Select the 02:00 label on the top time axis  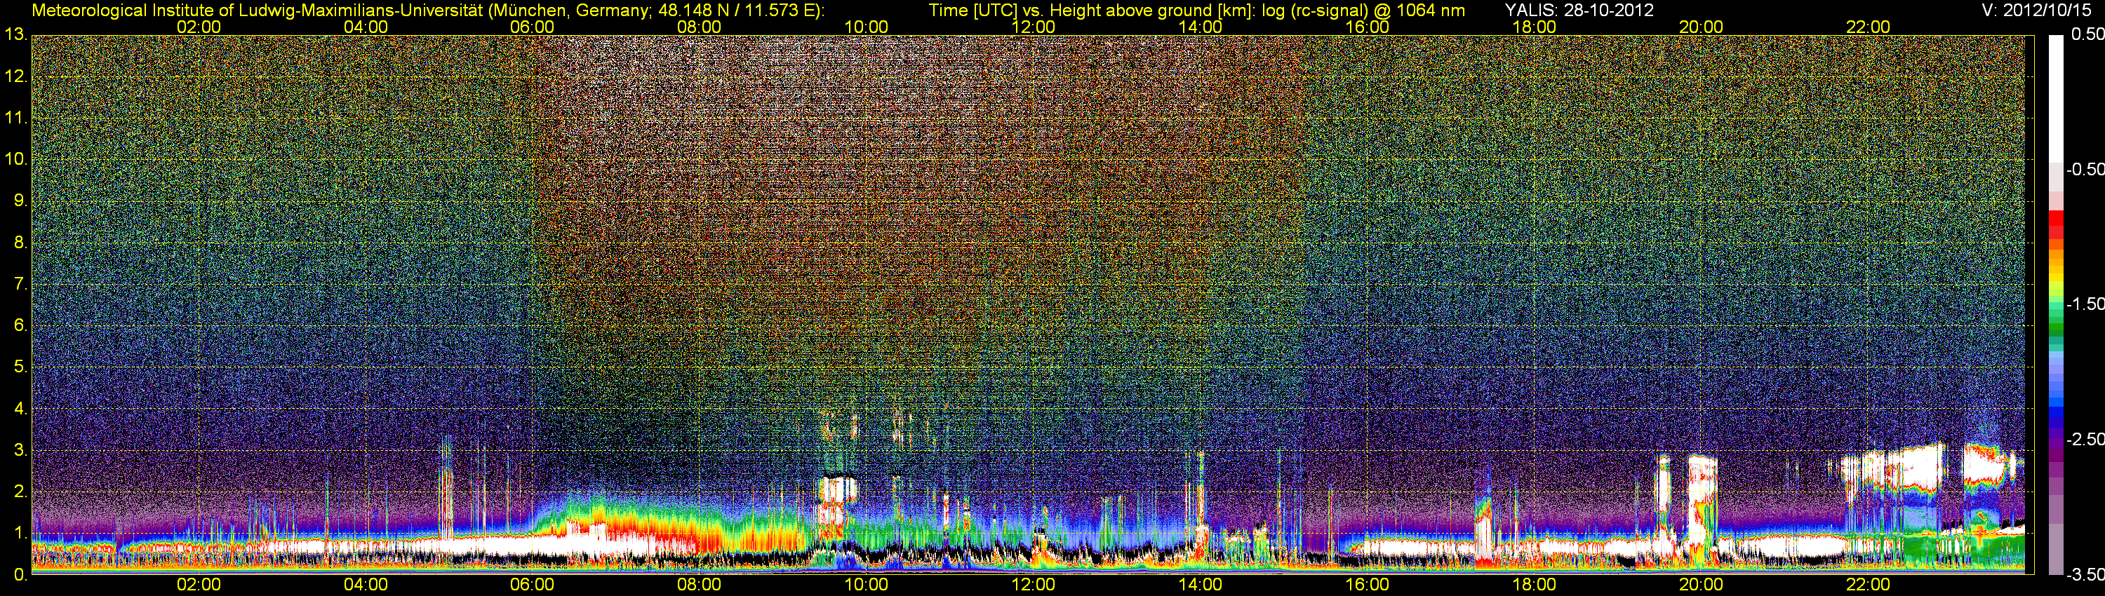click(199, 27)
